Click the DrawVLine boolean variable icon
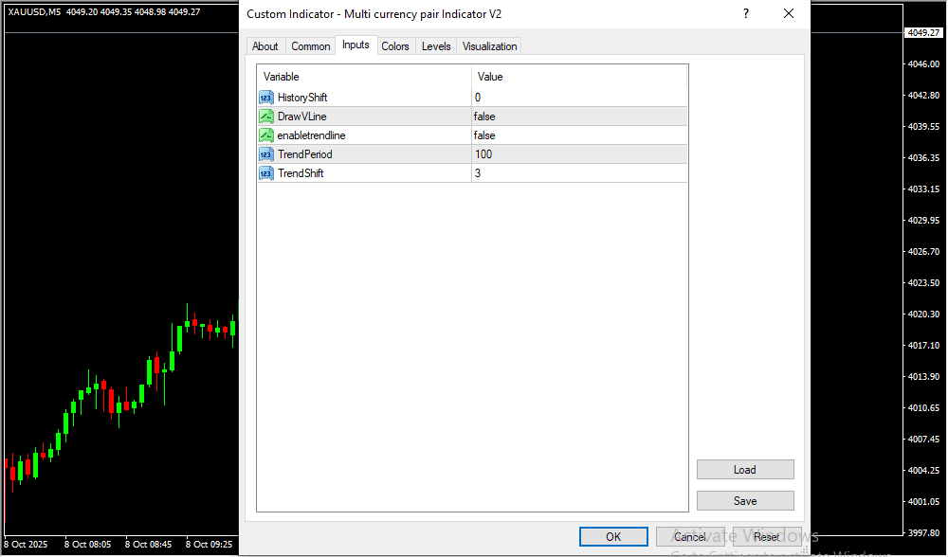The width and height of the screenshot is (948, 557). coord(265,117)
